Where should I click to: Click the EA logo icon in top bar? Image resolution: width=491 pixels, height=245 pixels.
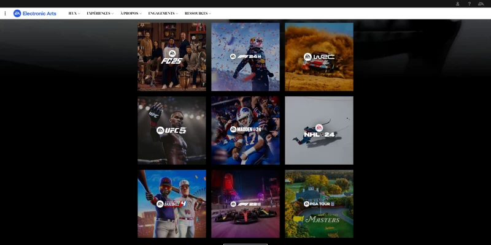(481, 4)
